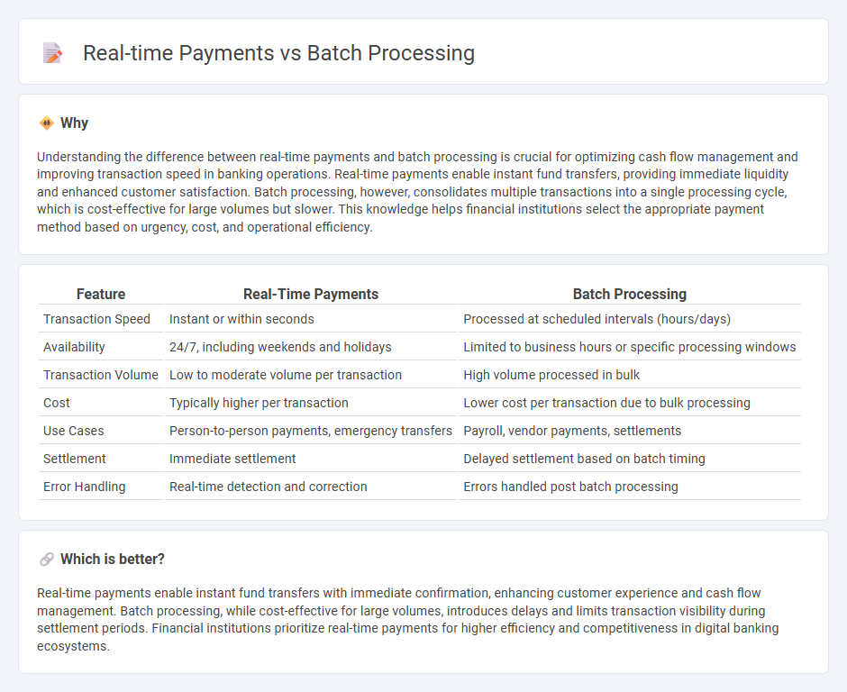The height and width of the screenshot is (692, 847).
Task: Click the Feature column header
Action: [x=101, y=294]
